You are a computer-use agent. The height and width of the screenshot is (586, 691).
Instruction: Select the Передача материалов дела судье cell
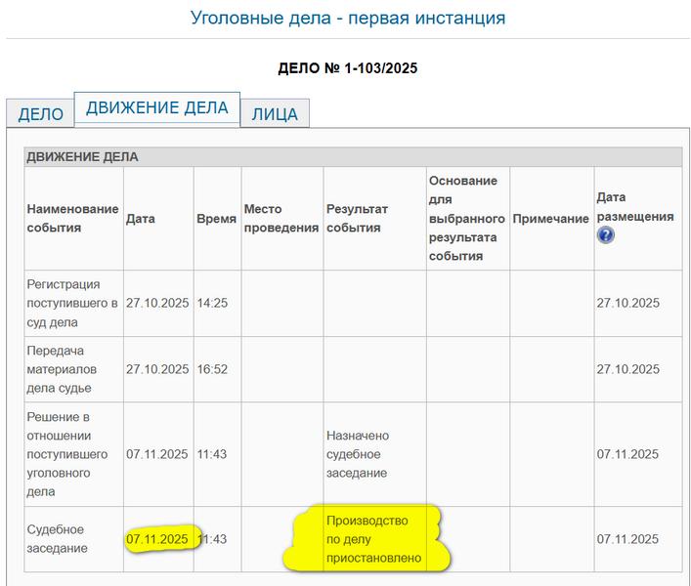click(73, 369)
